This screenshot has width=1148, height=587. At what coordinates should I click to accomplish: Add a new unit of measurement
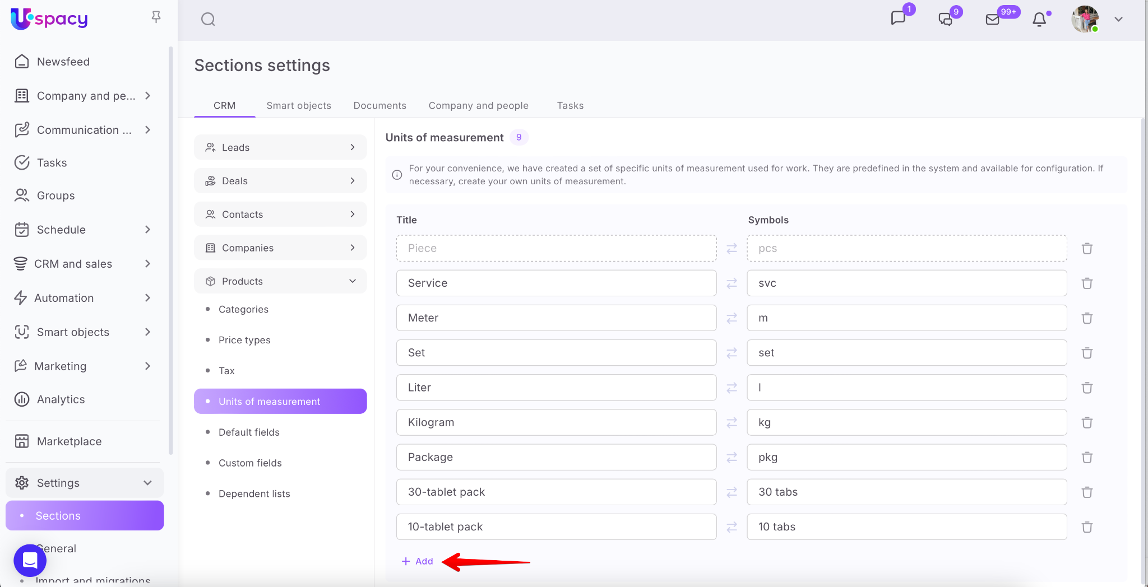(x=418, y=561)
